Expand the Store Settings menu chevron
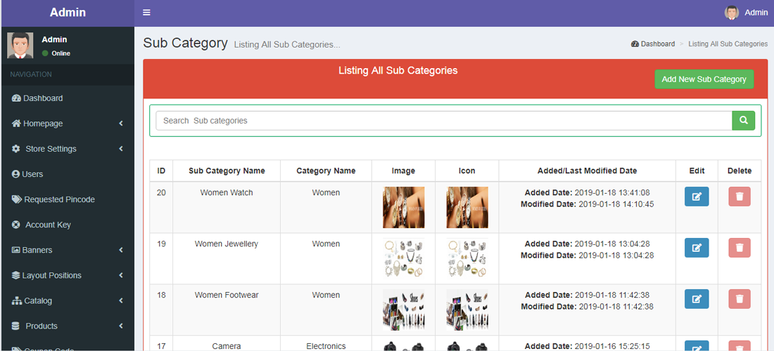 pos(121,149)
